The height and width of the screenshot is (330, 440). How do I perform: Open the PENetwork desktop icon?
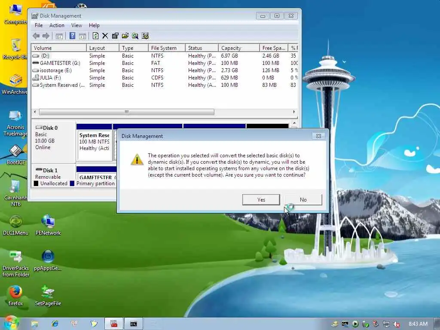click(48, 225)
